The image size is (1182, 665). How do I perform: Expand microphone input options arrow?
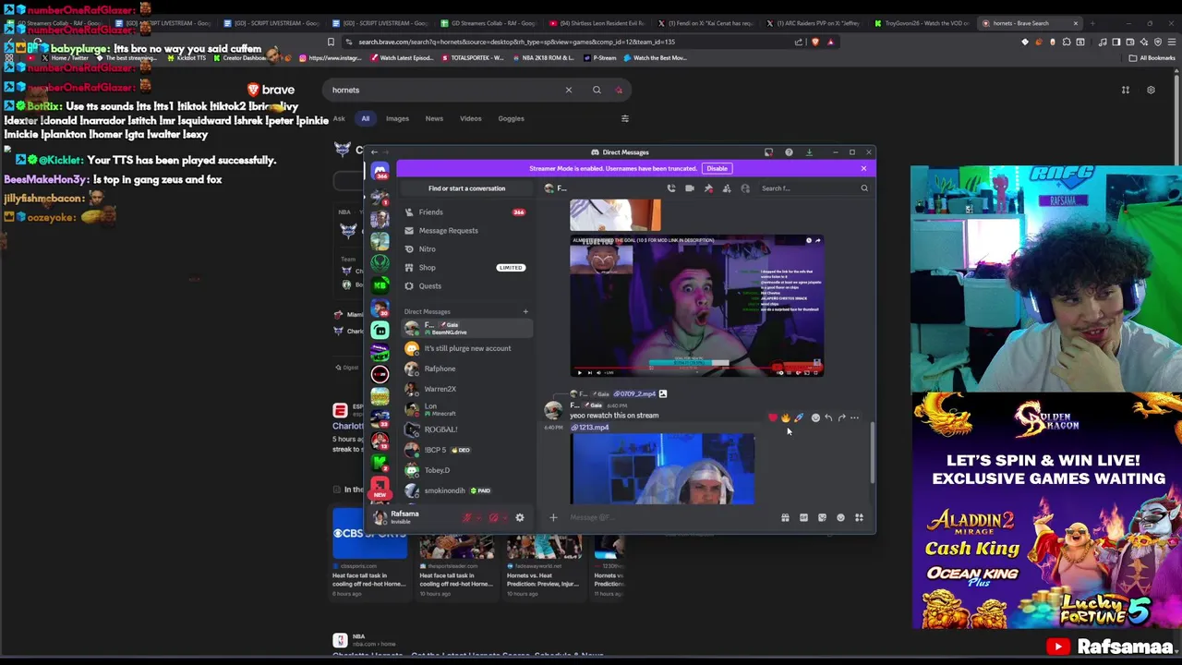[x=478, y=518]
